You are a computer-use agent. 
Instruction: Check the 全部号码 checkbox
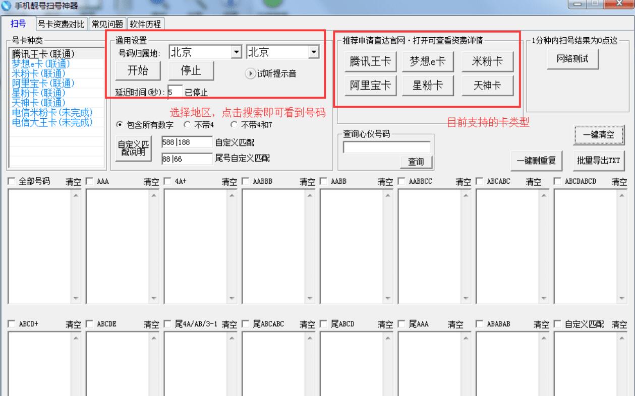(12, 181)
